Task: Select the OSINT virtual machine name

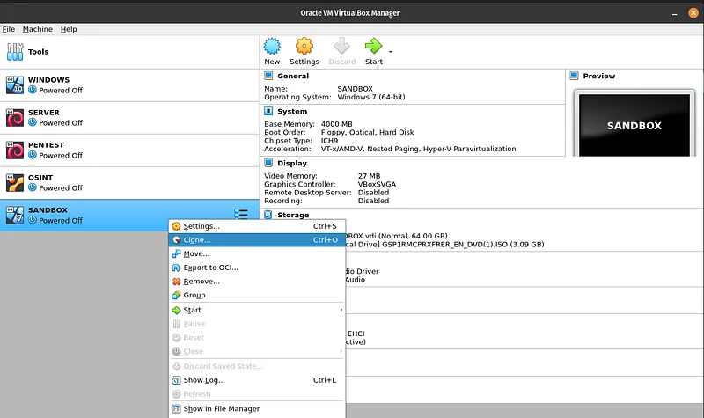Action: coord(40,178)
